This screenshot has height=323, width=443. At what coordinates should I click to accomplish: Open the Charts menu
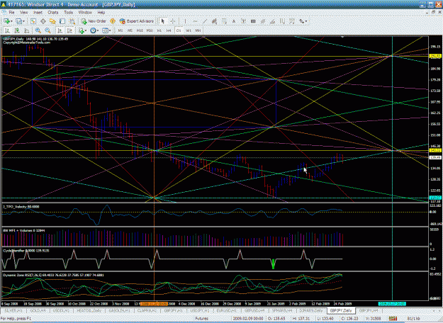(53, 13)
